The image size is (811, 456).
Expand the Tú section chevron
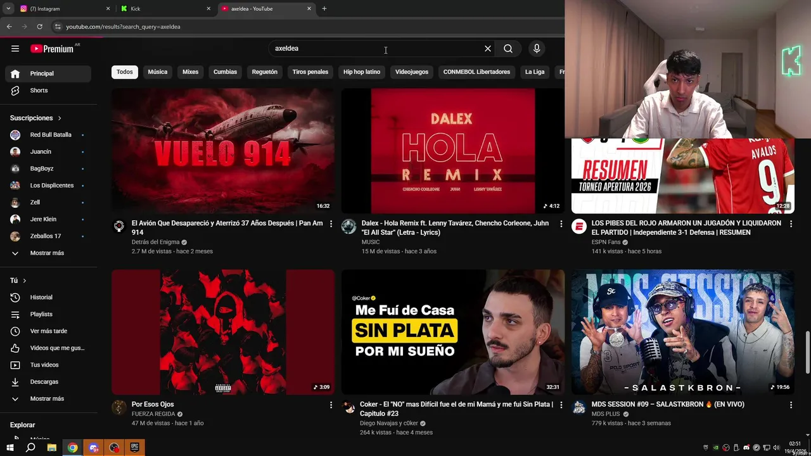(25, 281)
